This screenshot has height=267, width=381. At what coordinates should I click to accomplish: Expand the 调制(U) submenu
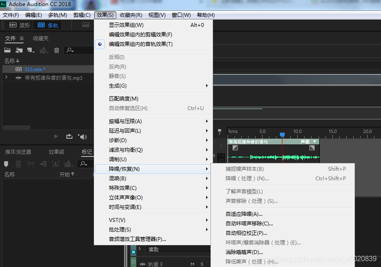(x=154, y=160)
